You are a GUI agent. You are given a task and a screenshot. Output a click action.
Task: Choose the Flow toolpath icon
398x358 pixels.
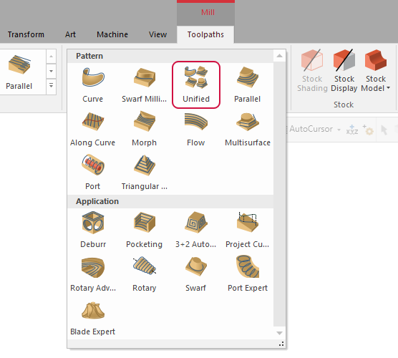coord(195,129)
